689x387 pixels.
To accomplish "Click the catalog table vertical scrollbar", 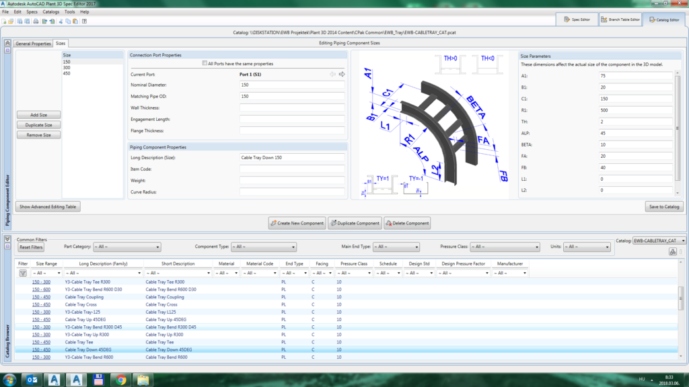I will tap(681, 309).
